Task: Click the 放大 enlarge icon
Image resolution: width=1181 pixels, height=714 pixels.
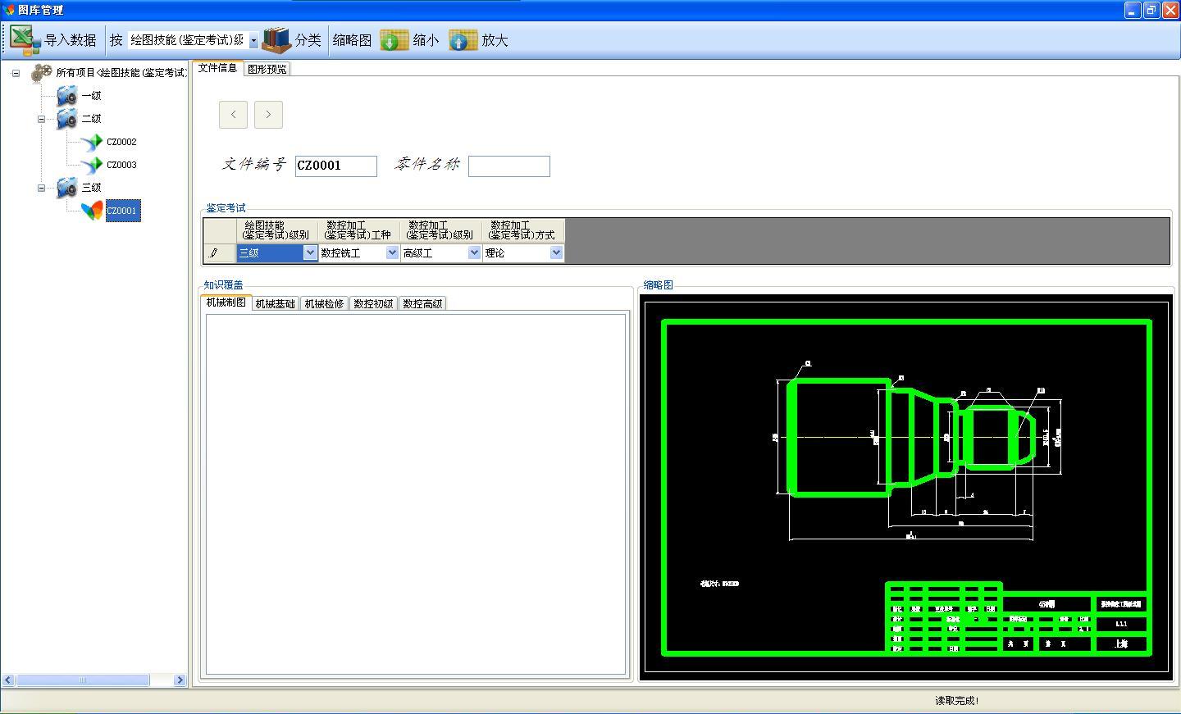Action: [x=463, y=39]
